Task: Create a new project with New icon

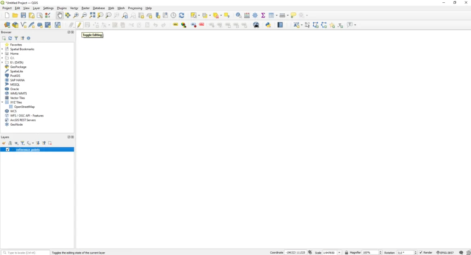Action: [x=7, y=15]
